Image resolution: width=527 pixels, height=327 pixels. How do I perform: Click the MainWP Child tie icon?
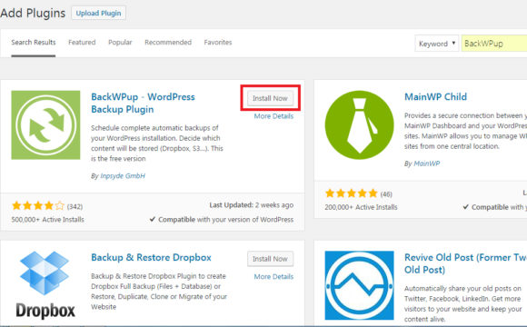point(359,124)
